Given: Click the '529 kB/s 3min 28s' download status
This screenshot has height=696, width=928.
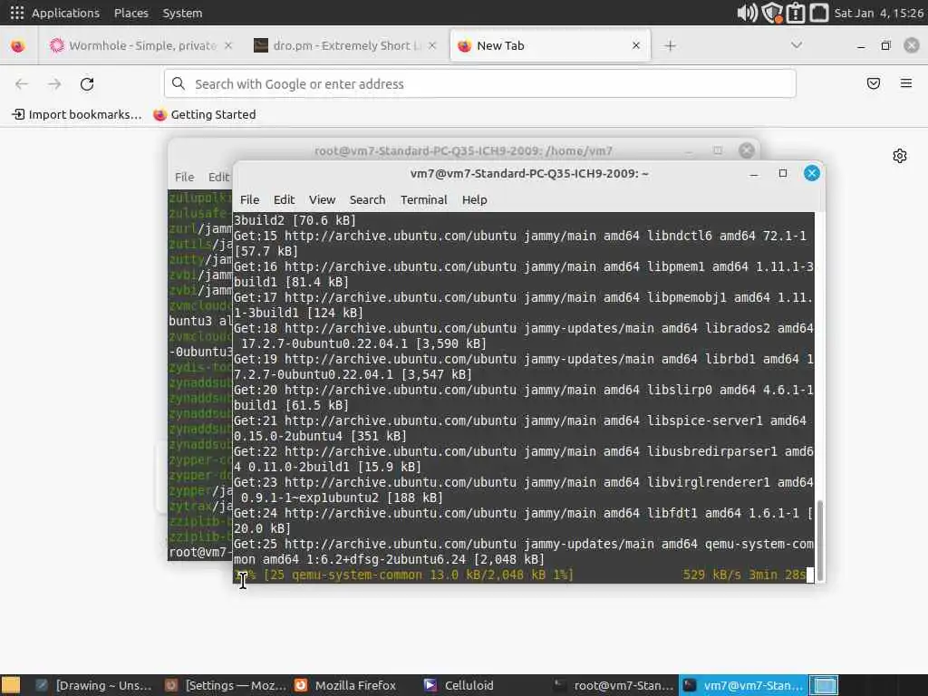Looking at the screenshot, I should (x=744, y=575).
